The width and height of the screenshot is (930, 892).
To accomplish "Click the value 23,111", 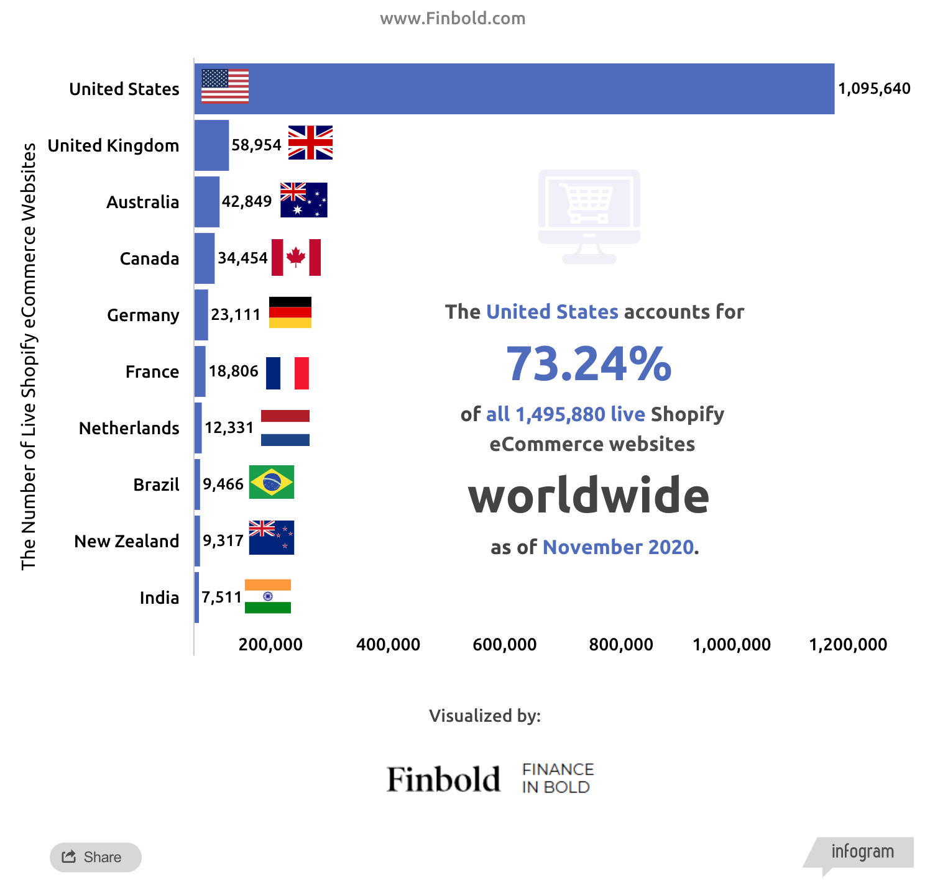I will point(236,315).
